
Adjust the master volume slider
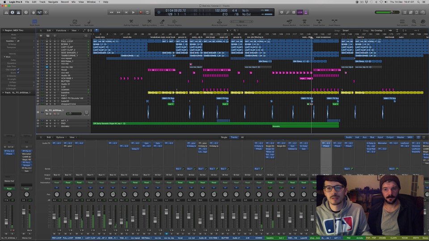click(387, 12)
